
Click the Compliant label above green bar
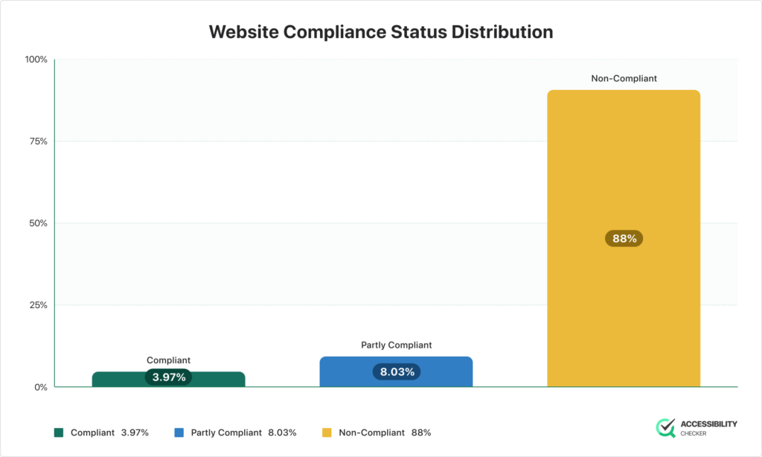(168, 360)
